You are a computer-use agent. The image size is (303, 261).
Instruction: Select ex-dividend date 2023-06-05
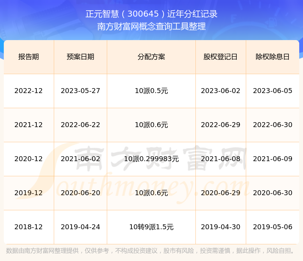pyautogui.click(x=272, y=91)
